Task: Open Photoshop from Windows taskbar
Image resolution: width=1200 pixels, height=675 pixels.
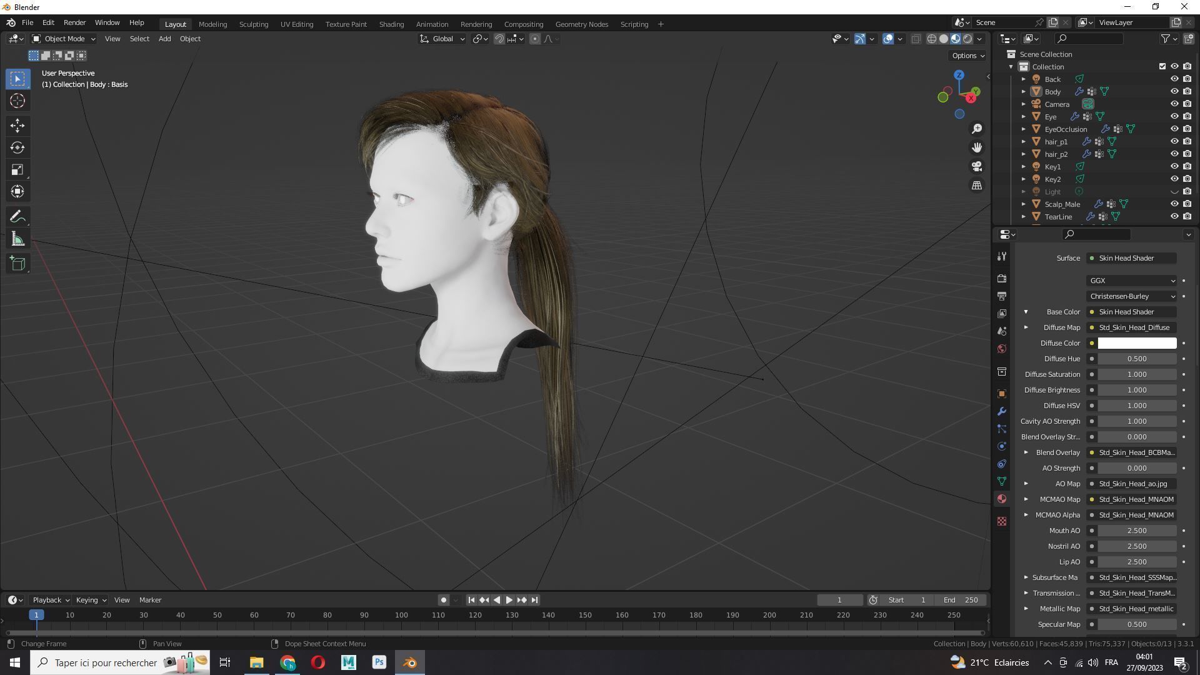Action: pyautogui.click(x=379, y=662)
